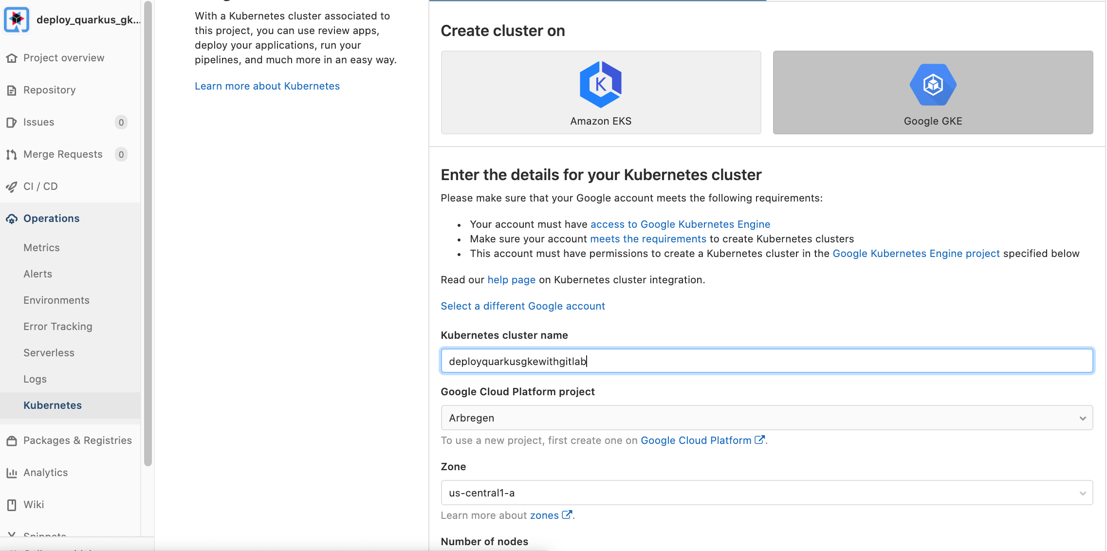Viewport: 1107px width, 551px height.
Task: Click the Project overview home icon
Action: (x=12, y=58)
